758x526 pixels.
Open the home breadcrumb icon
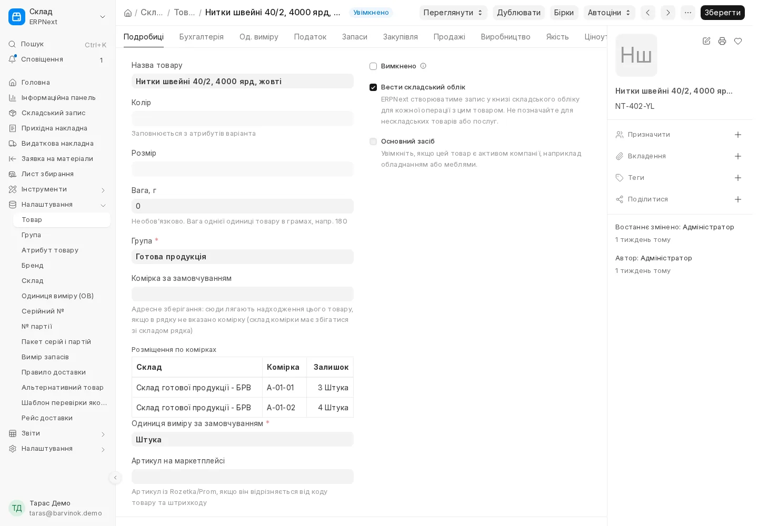click(x=128, y=13)
